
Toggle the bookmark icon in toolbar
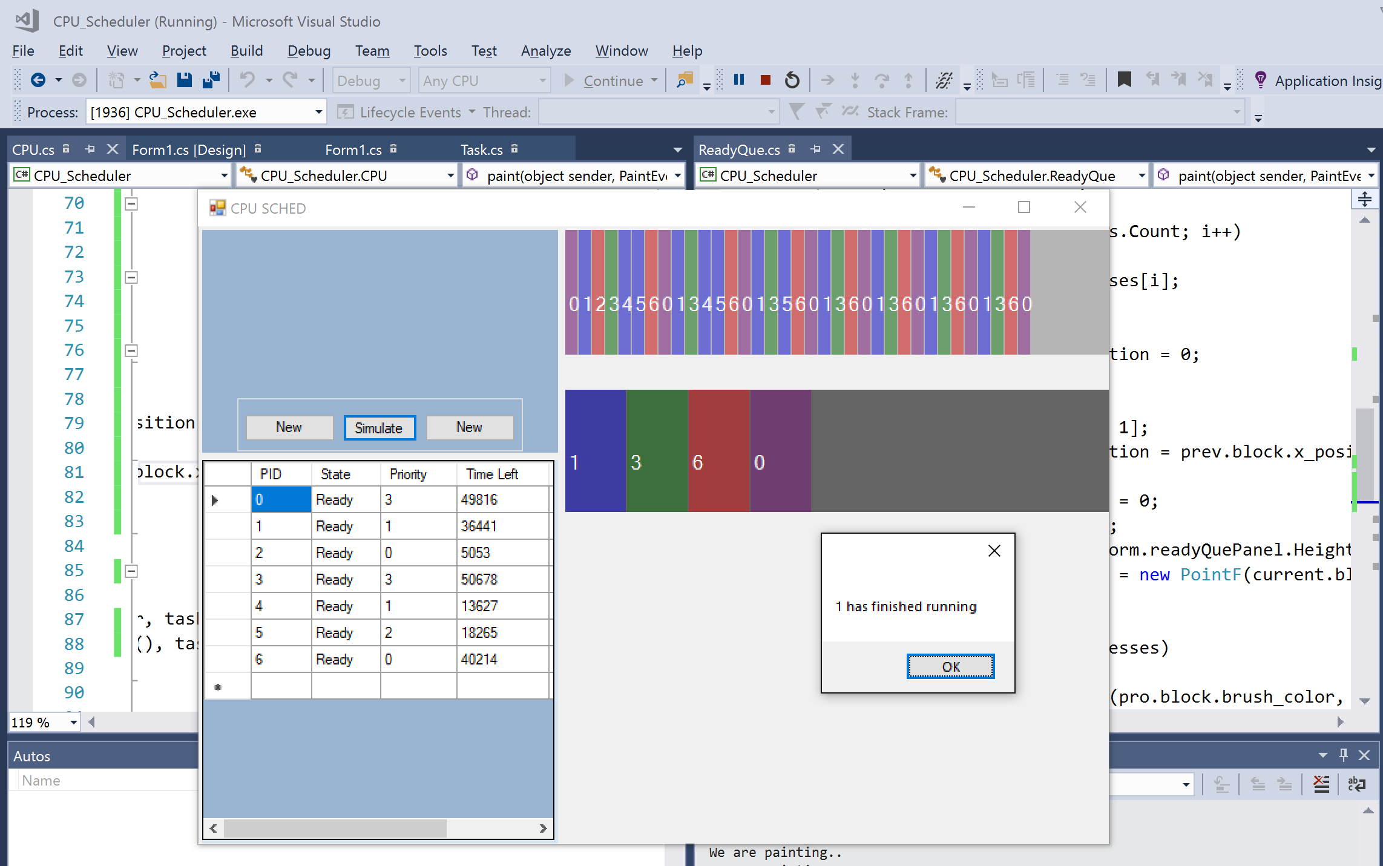(x=1124, y=80)
